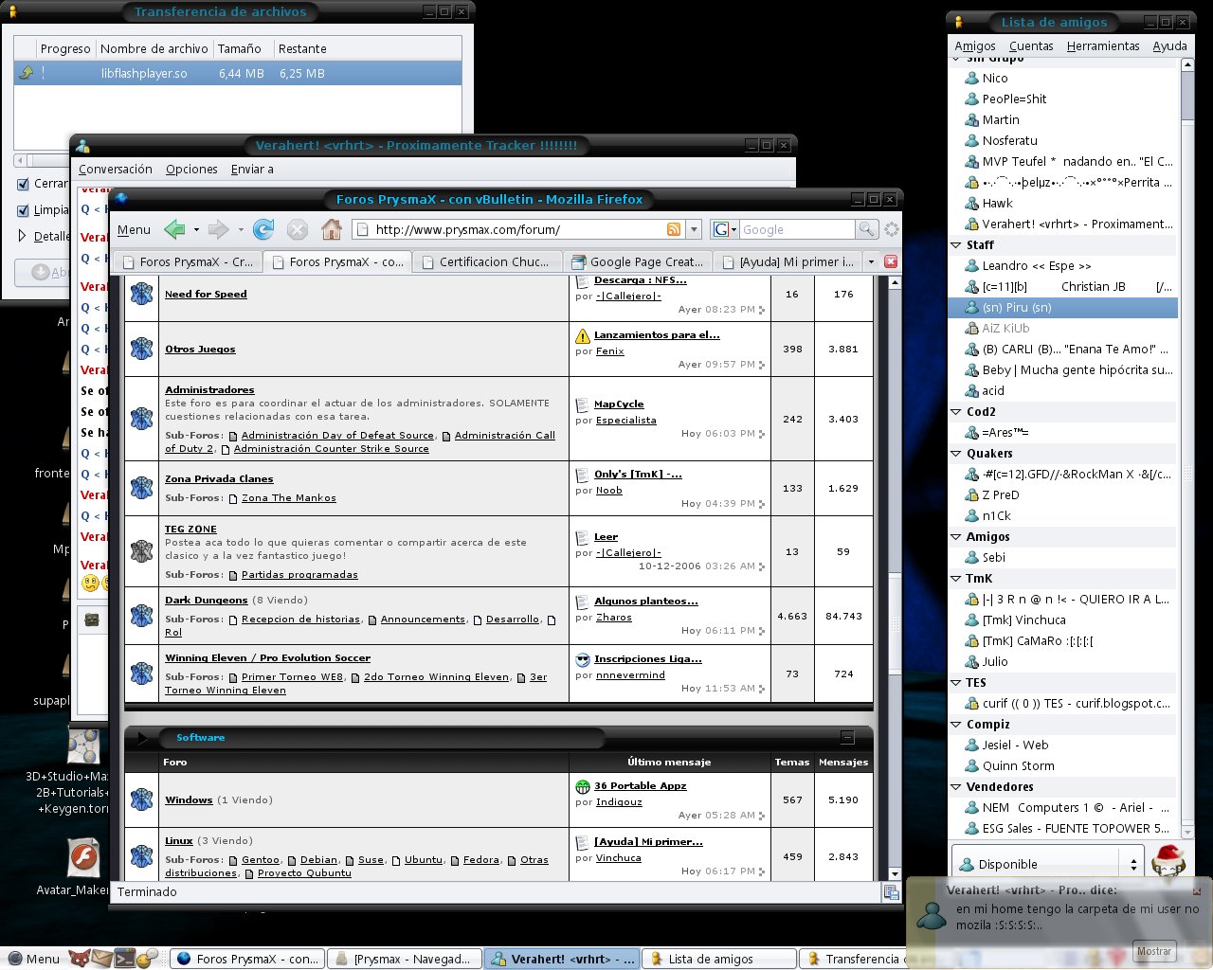Click the smiley emoticon in conversation window
This screenshot has width=1213, height=970.
pyautogui.click(x=91, y=583)
